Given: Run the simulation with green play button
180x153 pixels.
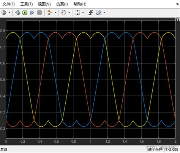Looking at the screenshot, I should coord(25,13).
